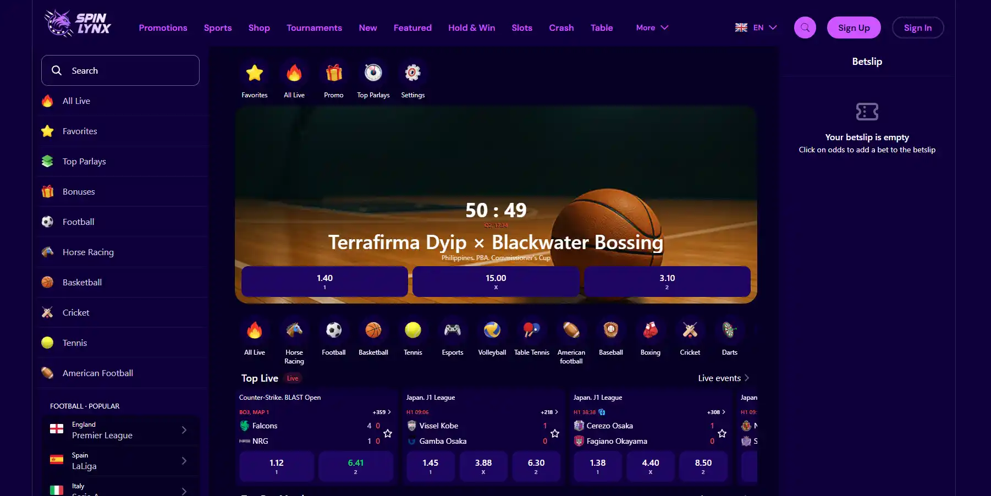Open the Live events link

pyautogui.click(x=723, y=378)
